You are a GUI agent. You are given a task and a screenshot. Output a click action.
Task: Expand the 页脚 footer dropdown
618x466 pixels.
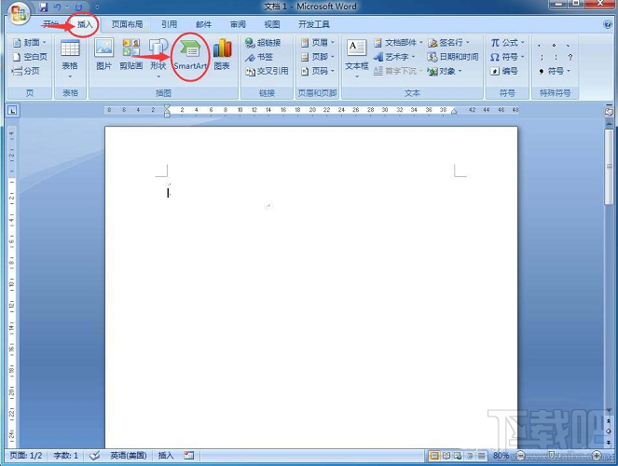tap(318, 57)
